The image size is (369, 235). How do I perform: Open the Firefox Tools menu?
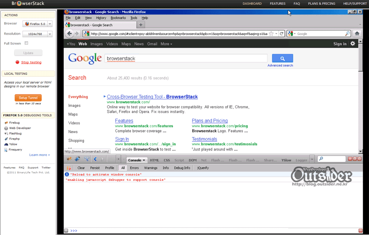click(x=134, y=18)
